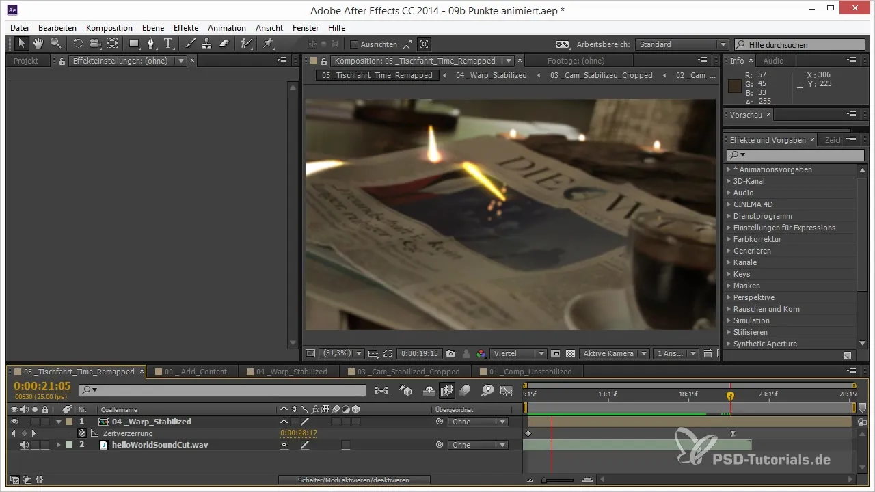
Task: Click the timeline current time 0:00:21:05
Action: 42,386
